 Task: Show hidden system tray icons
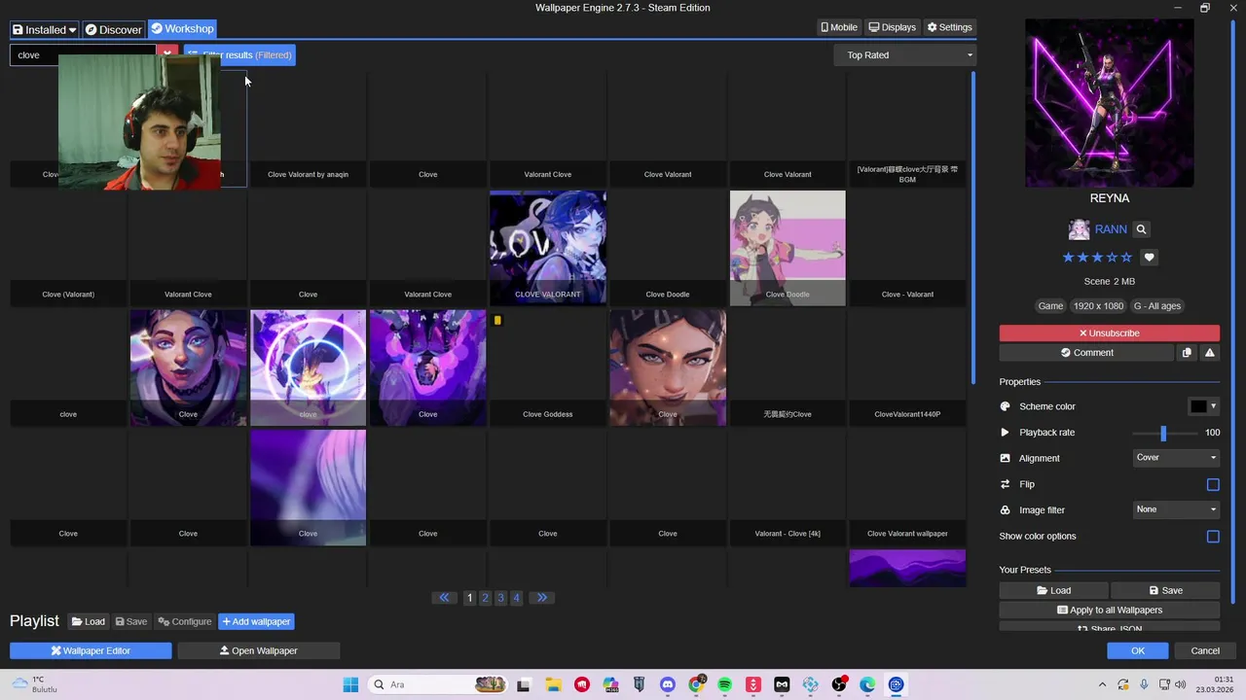pyautogui.click(x=1102, y=684)
